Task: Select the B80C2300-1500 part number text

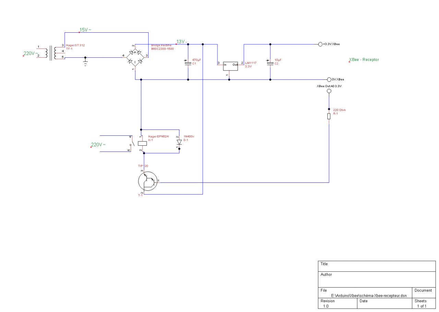Action: coord(163,48)
